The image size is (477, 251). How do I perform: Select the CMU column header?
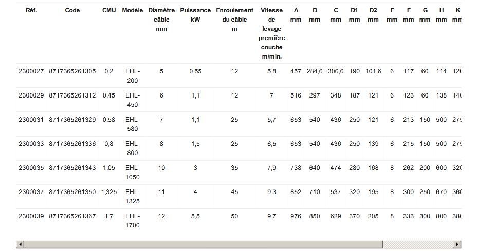[109, 10]
